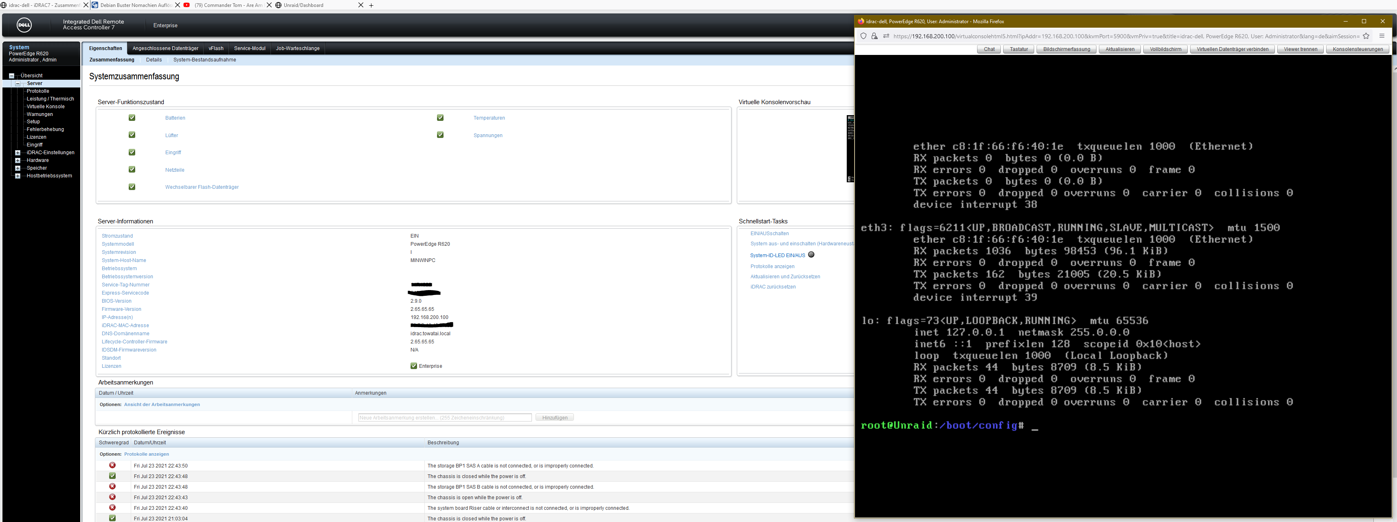Expand the iDRAC-Einstellungen tree node
The image size is (1397, 522).
18,153
